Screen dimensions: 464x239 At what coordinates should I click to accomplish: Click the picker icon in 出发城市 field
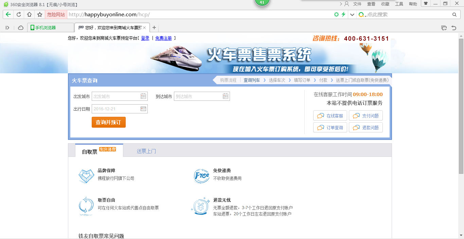(x=143, y=96)
